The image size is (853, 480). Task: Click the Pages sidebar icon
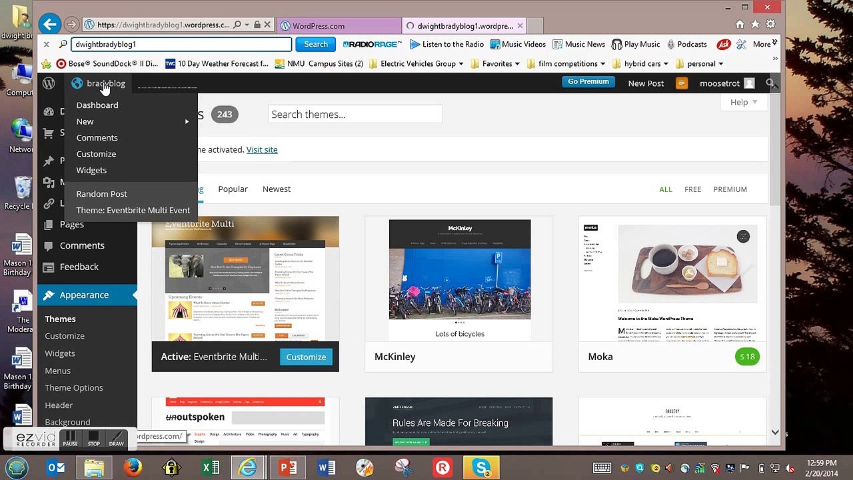48,225
